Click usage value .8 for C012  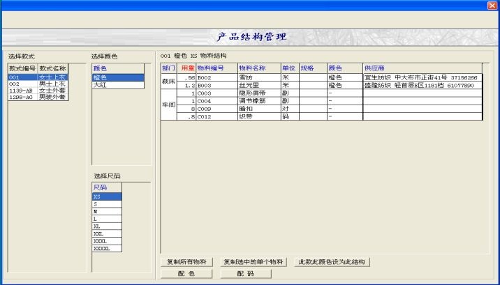click(186, 117)
